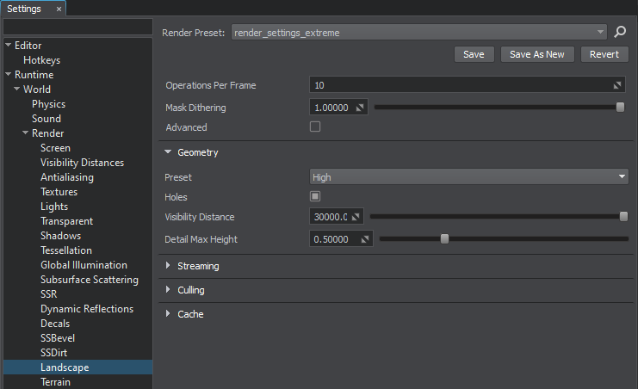Click the drag icon in Operations Per Frame field

617,86
